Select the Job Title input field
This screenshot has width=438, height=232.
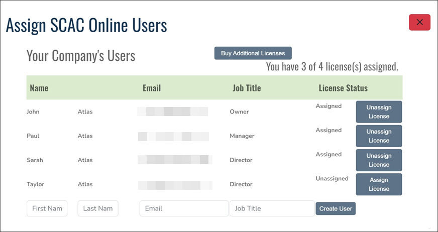point(272,208)
